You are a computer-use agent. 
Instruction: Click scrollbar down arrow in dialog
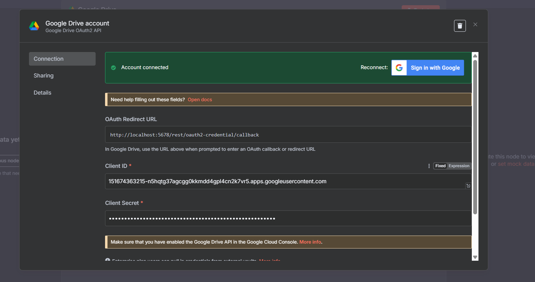[475, 257]
